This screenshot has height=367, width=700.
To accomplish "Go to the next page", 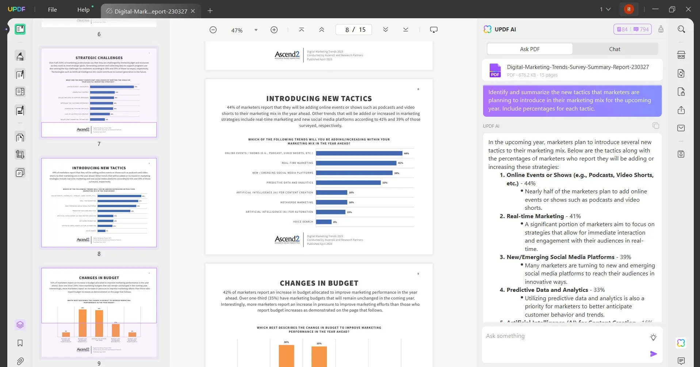I will 386,30.
